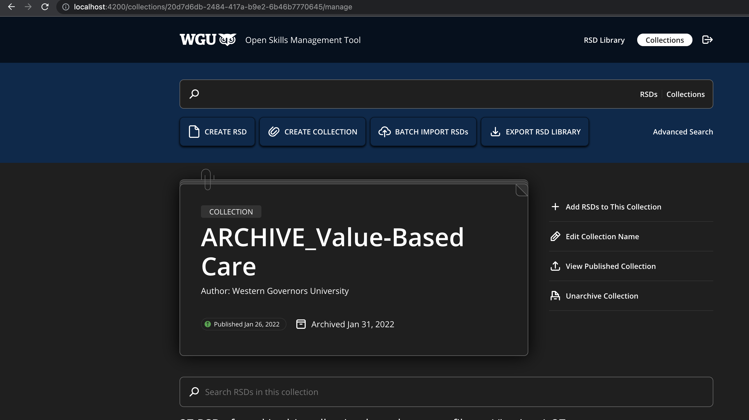Open Batch Import RSDs
749x420 pixels.
point(423,132)
